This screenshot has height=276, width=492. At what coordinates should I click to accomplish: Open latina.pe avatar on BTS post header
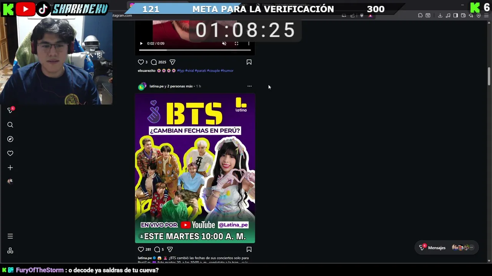coord(142,86)
